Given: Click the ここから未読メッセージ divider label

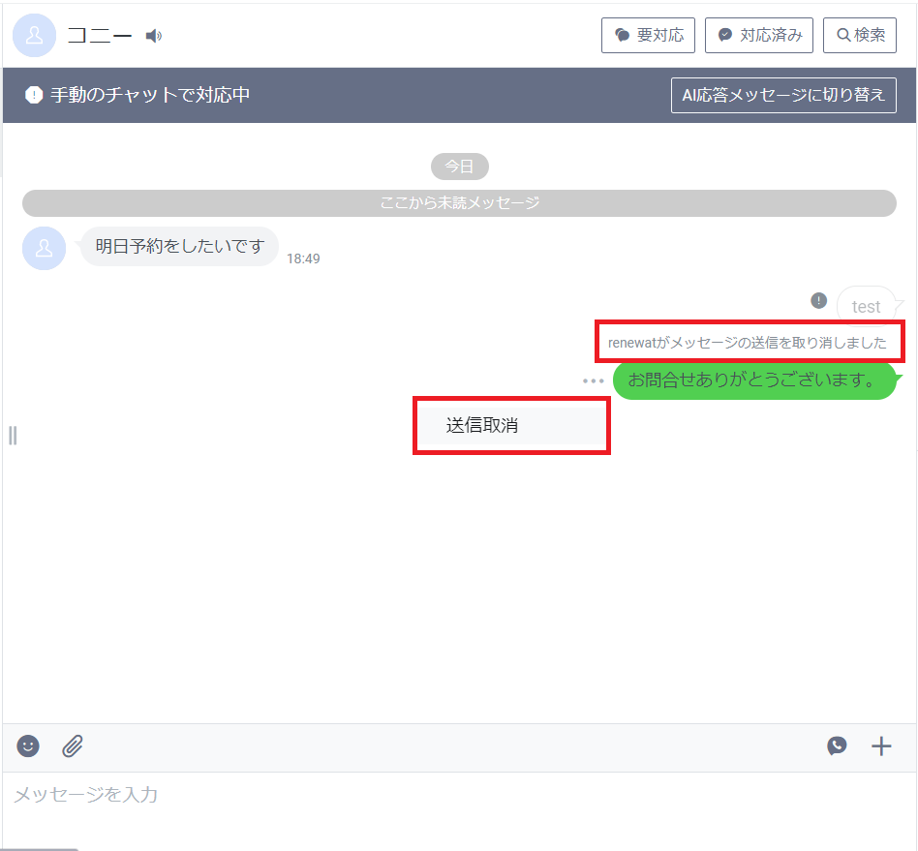Looking at the screenshot, I should (460, 203).
